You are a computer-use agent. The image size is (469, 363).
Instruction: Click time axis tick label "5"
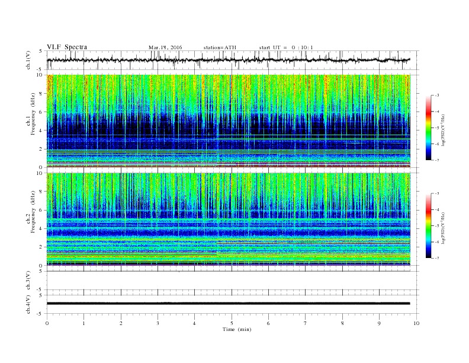point(232,323)
